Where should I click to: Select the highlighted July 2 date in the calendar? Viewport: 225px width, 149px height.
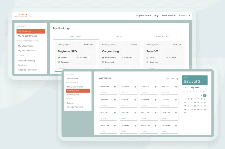205,95
